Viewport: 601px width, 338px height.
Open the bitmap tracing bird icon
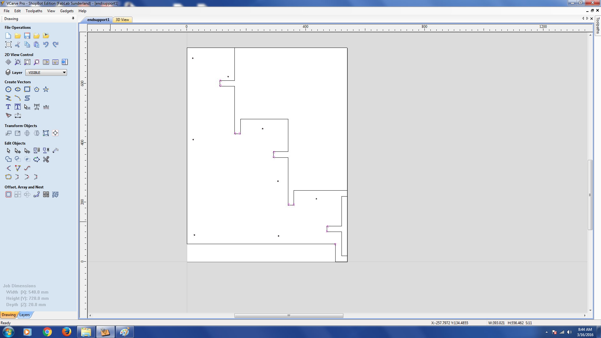click(x=8, y=115)
